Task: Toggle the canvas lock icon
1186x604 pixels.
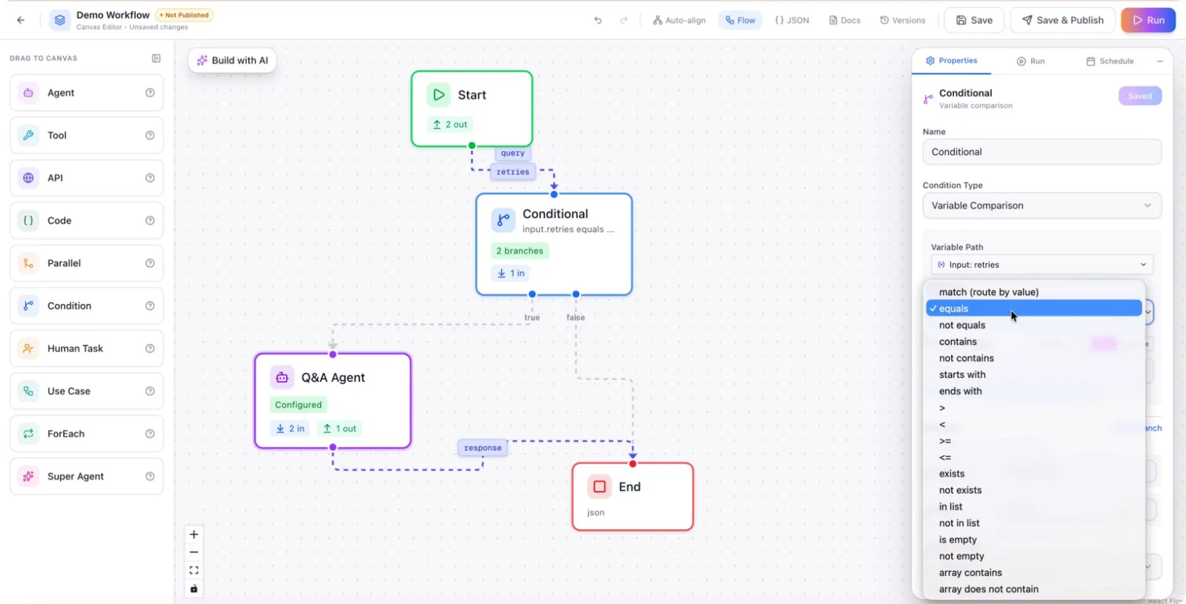Action: click(194, 588)
